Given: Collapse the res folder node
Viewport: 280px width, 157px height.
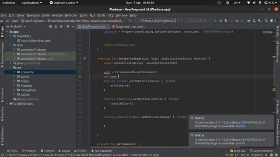Looking at the screenshot, I should [x=10, y=68].
